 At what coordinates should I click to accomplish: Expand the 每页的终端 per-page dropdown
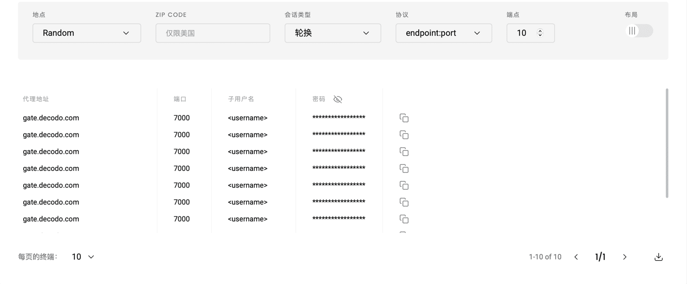83,257
